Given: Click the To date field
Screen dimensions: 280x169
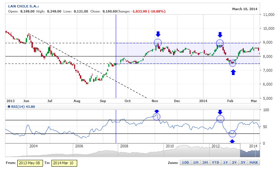Looking at the screenshot, I should click(65, 163).
